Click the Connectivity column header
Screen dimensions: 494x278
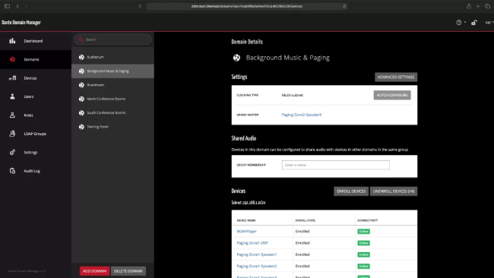click(367, 220)
